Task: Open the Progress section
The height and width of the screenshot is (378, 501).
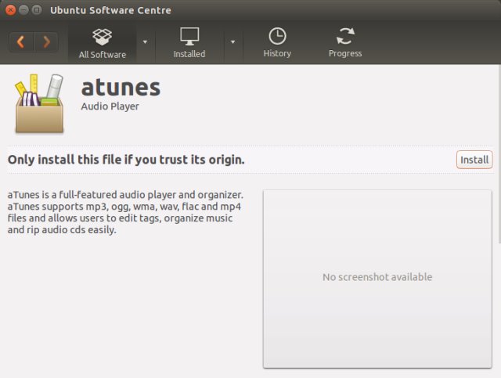Action: click(x=345, y=43)
